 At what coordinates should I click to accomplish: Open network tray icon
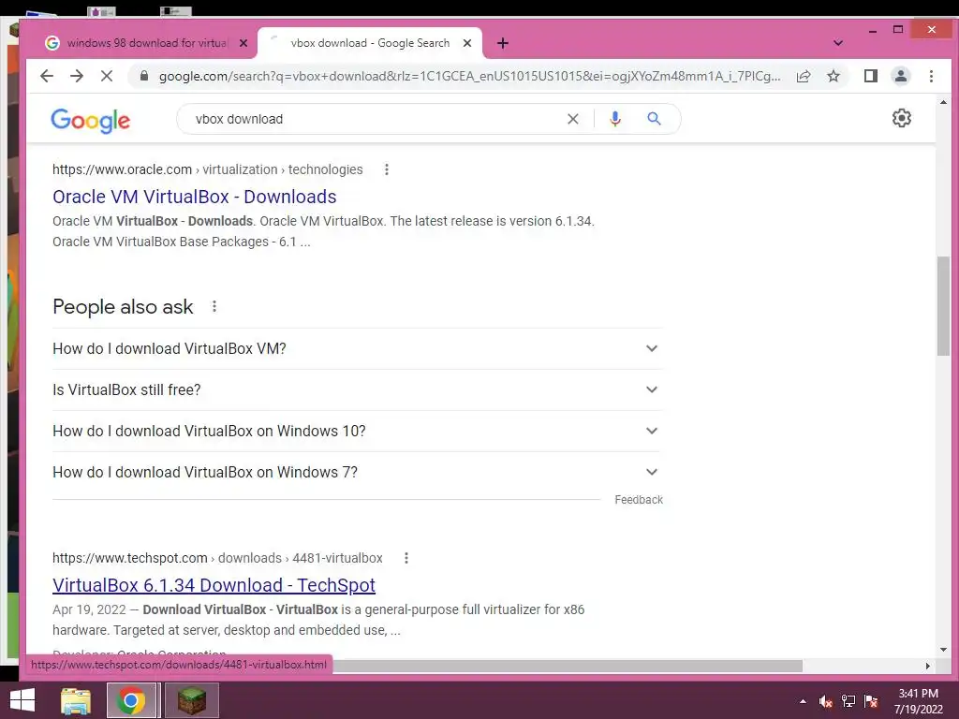tap(848, 701)
